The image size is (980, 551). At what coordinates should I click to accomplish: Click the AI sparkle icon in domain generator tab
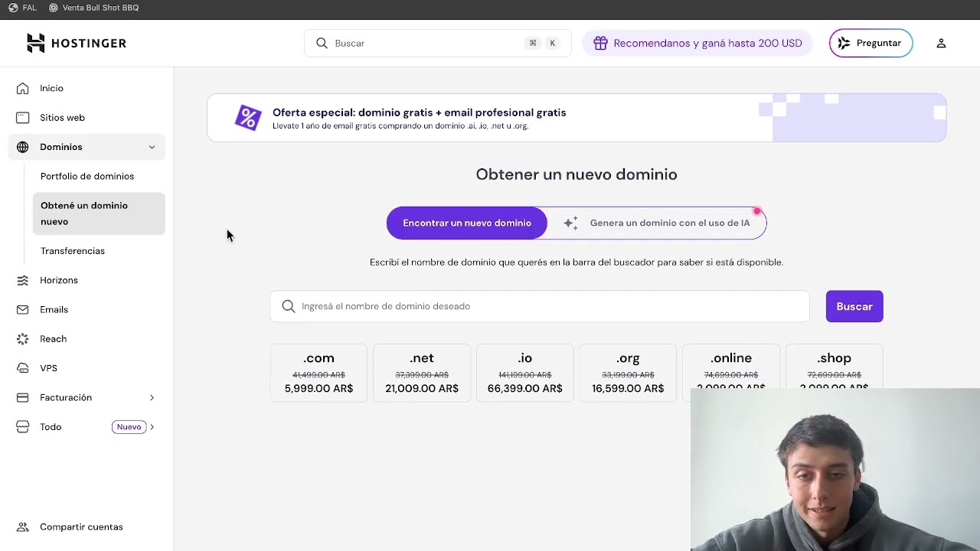pyautogui.click(x=570, y=223)
